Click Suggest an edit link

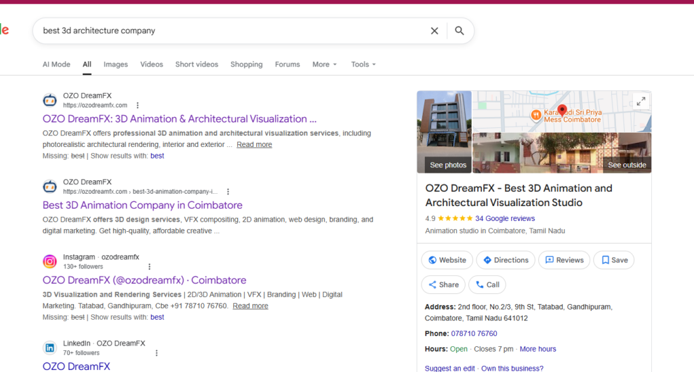pyautogui.click(x=450, y=369)
